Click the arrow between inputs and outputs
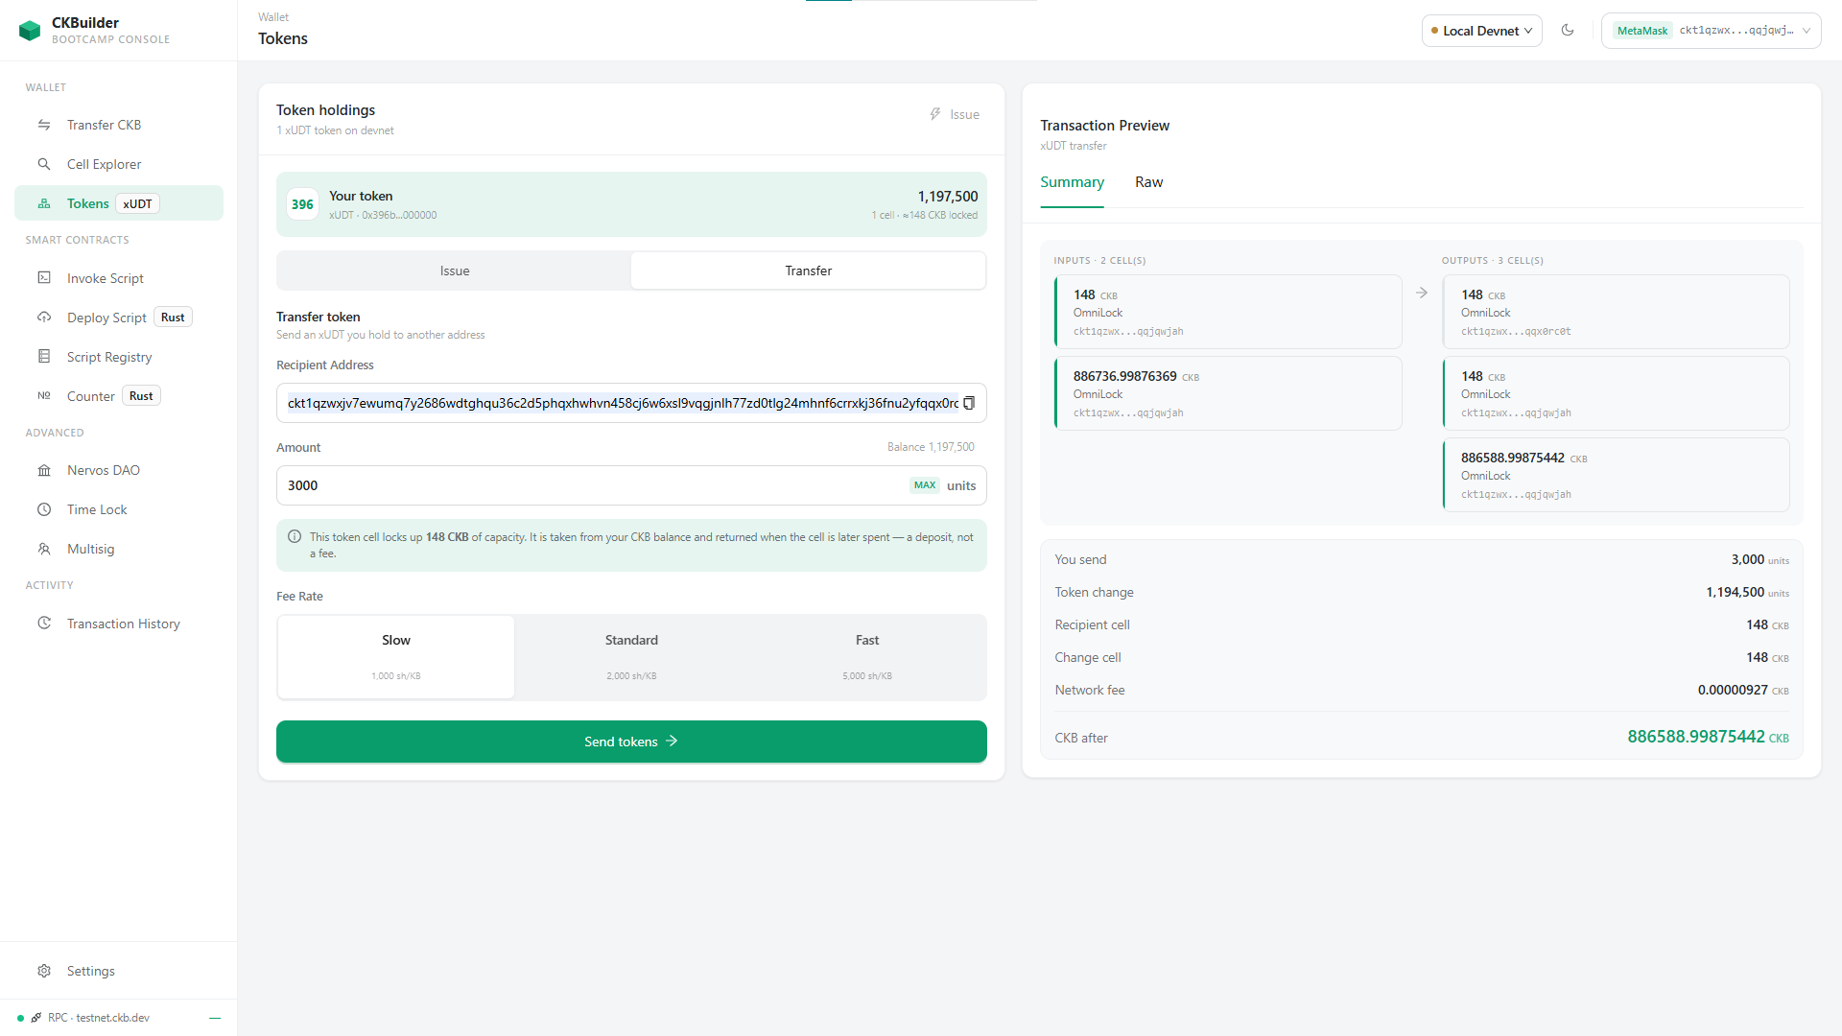Screen dimensions: 1842x1036 click(1422, 293)
